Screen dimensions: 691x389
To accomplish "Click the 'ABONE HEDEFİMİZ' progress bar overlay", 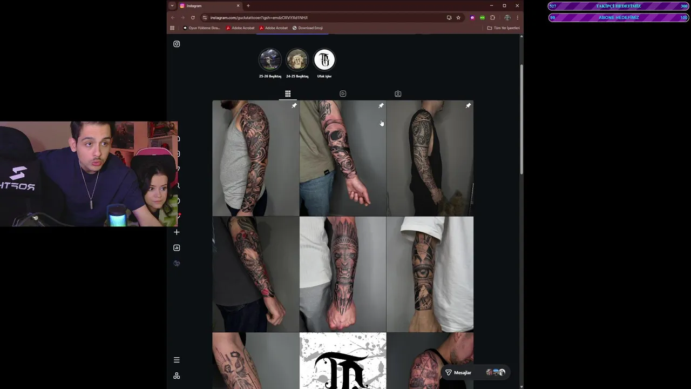I will click(x=619, y=18).
